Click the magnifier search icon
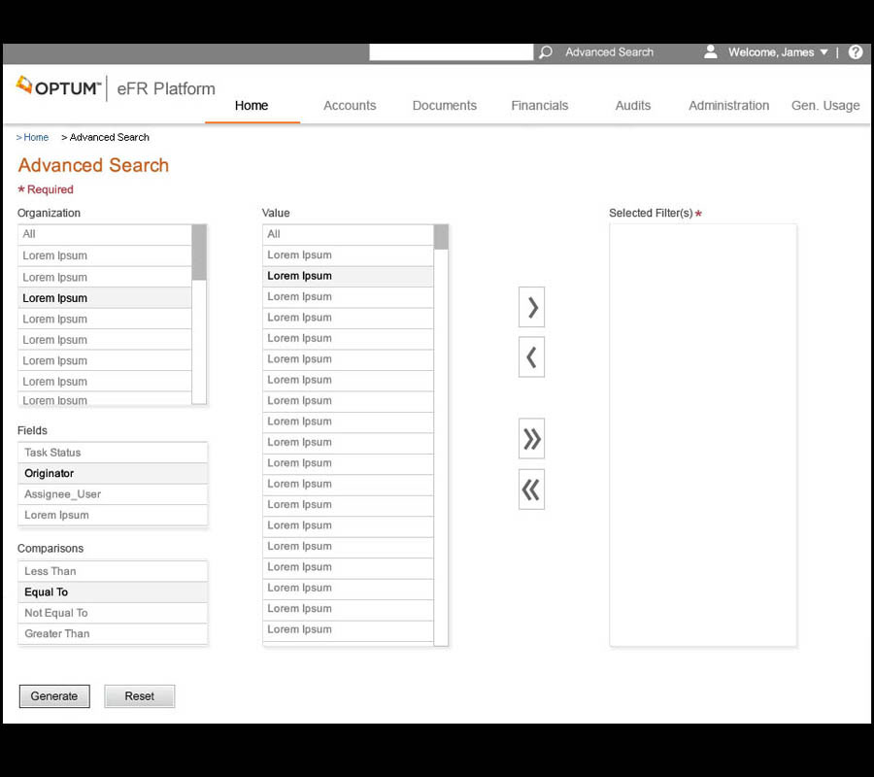 (546, 52)
